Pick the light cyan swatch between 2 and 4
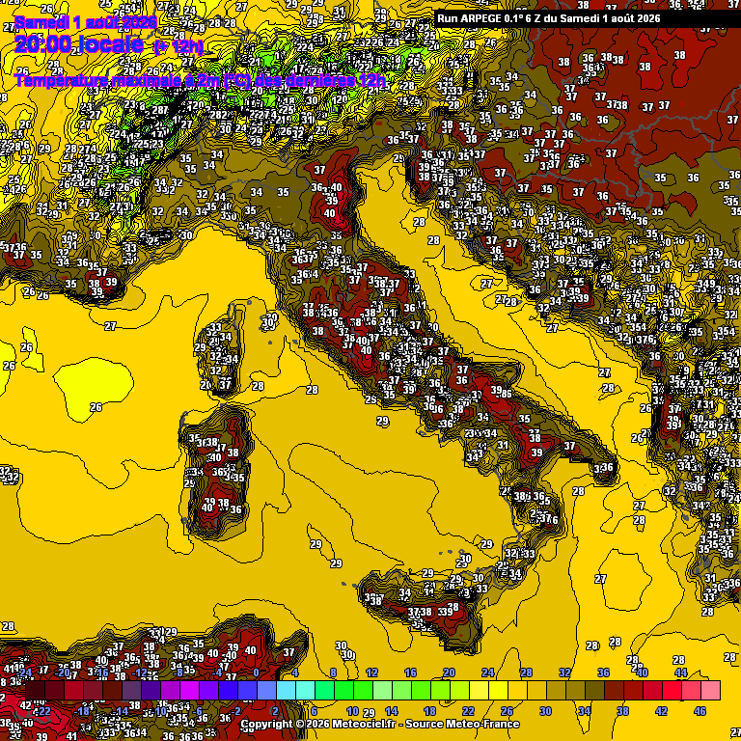The image size is (741, 741). click(287, 691)
